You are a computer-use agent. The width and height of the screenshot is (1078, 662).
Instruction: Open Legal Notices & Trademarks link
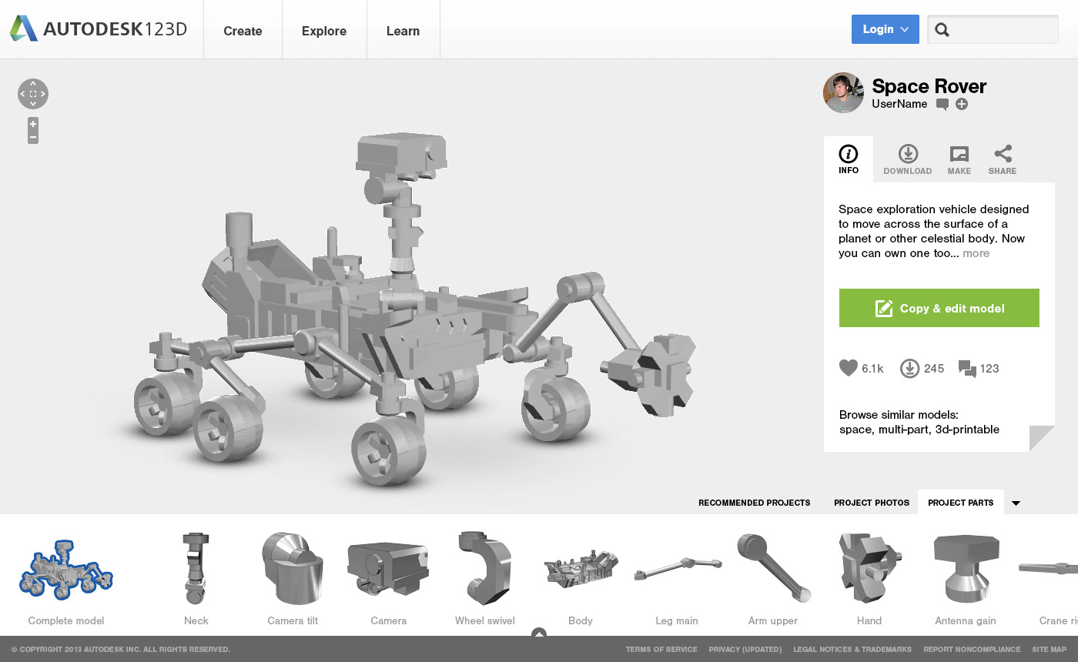[852, 650]
